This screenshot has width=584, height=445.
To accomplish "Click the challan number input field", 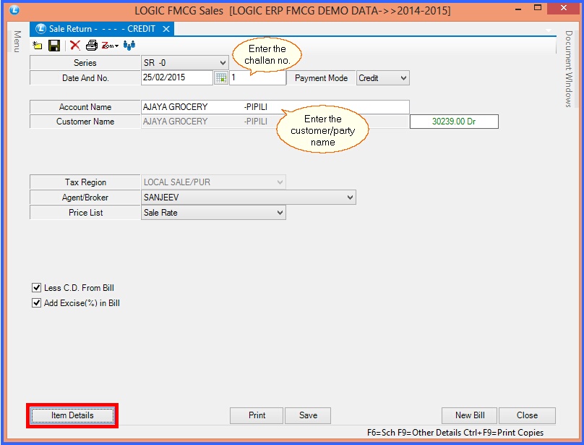I will click(257, 78).
